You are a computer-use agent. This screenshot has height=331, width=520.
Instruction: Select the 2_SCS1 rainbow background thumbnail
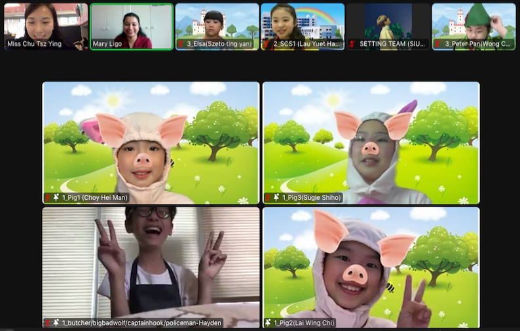pos(303,27)
